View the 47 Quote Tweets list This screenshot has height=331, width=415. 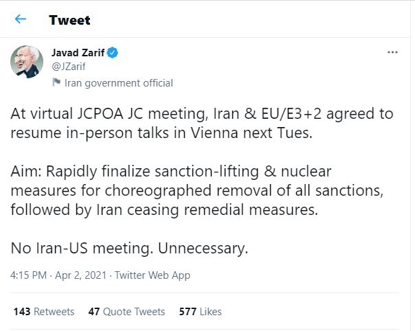click(126, 312)
